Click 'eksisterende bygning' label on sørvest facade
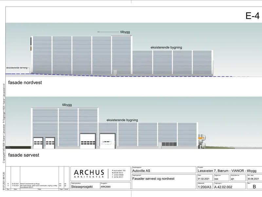The image size is (262, 197). click(x=122, y=120)
